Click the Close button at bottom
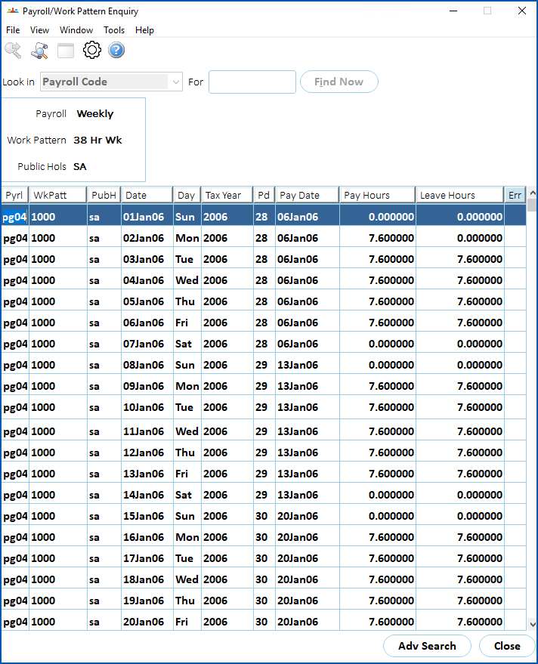The height and width of the screenshot is (664, 538). pyautogui.click(x=507, y=646)
